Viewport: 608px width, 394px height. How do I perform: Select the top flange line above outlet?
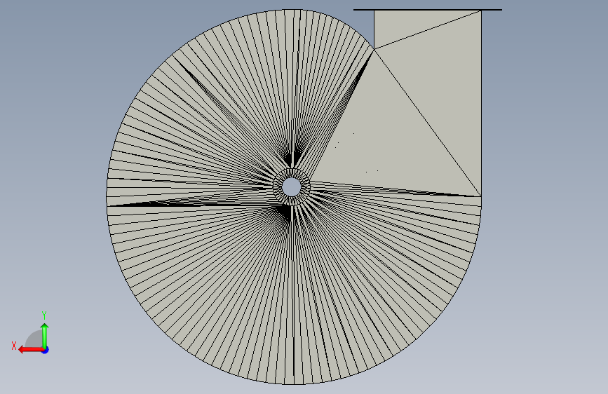428,10
